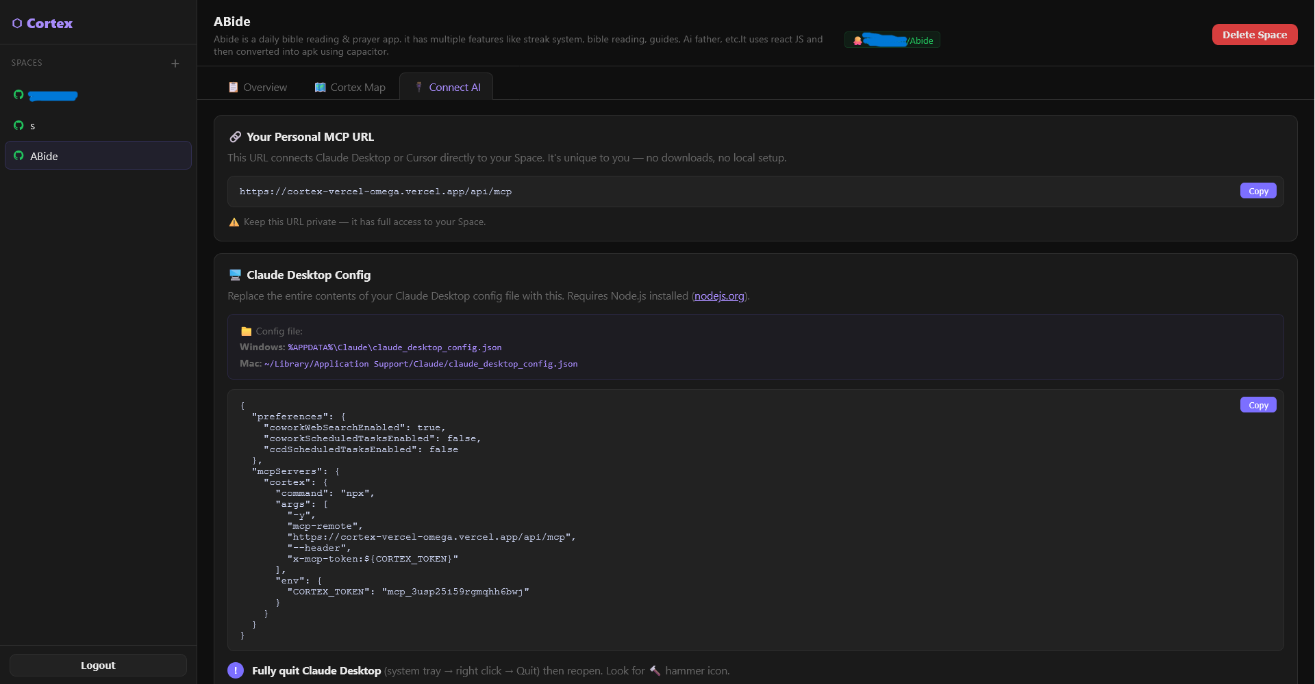This screenshot has width=1315, height=684.
Task: Click the "Your Personal MCP URL" heading
Action: [310, 137]
